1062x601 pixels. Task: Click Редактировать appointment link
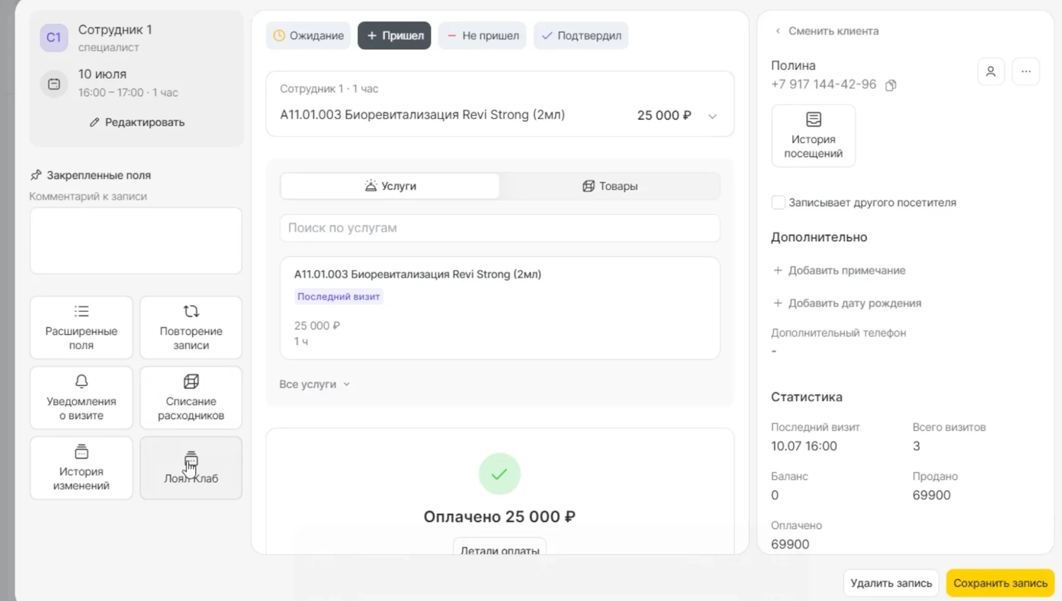click(137, 122)
